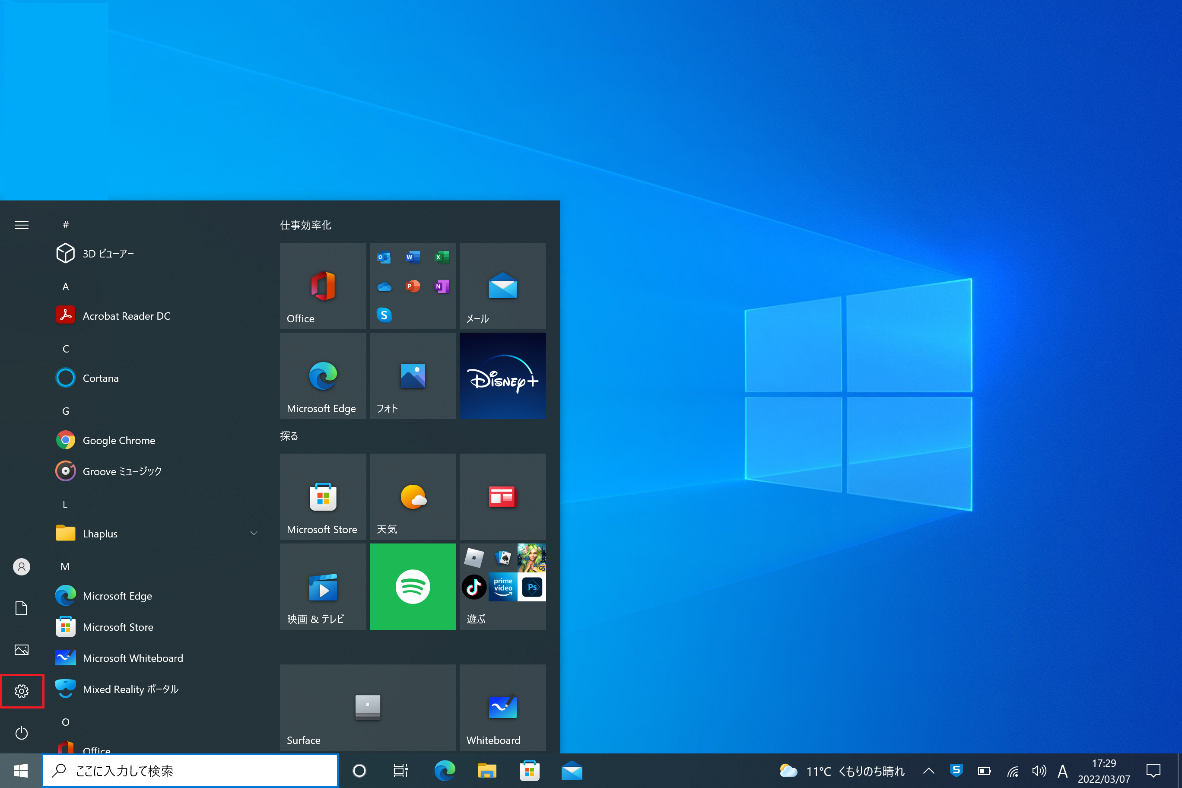Open the Pictures folder icon in Start rail
1182x788 pixels.
click(22, 650)
